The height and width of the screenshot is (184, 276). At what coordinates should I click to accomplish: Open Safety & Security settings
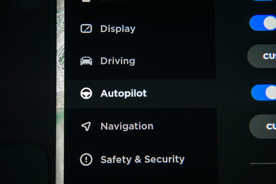[x=142, y=159]
